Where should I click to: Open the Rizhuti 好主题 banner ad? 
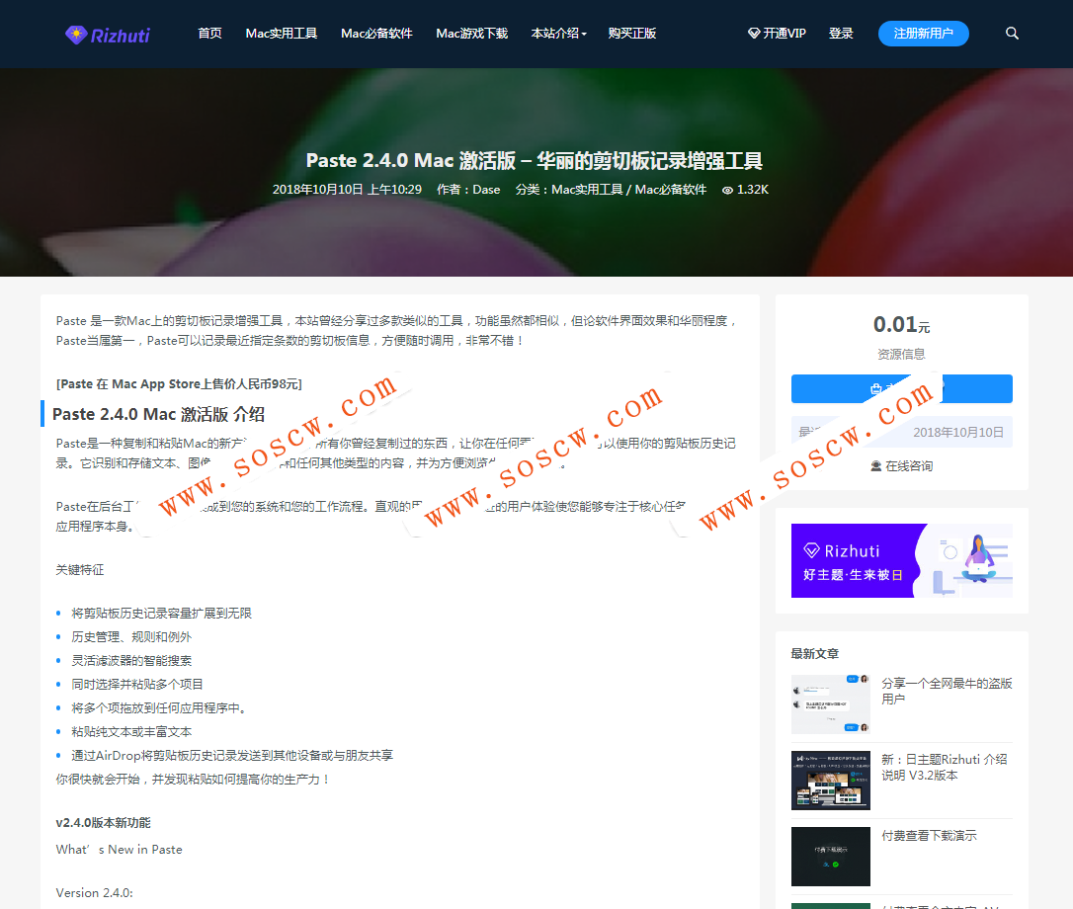[901, 560]
